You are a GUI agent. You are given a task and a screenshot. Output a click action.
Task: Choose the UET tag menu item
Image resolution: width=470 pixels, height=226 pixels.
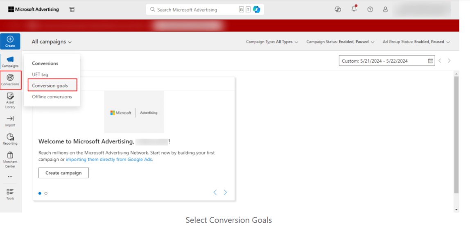(x=40, y=75)
